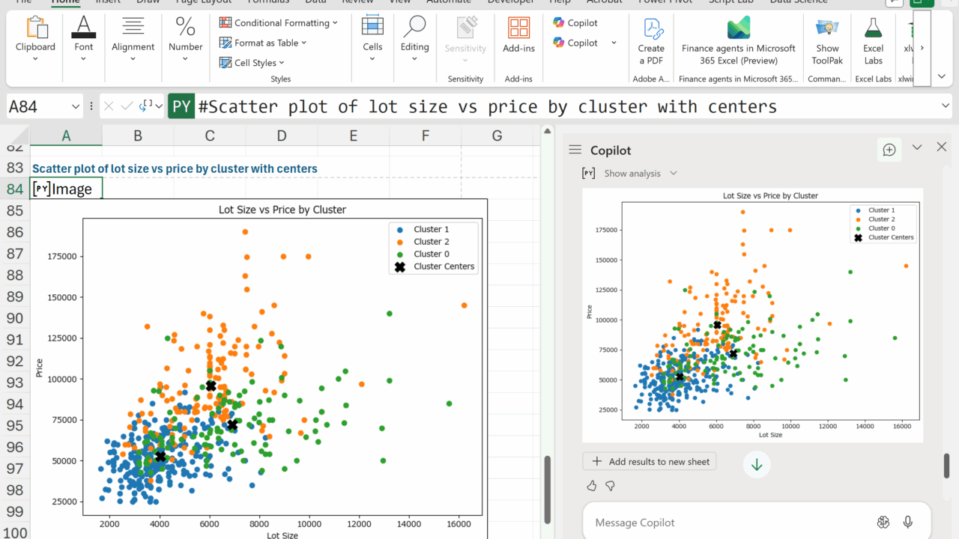Expand the formula bar

coord(945,107)
